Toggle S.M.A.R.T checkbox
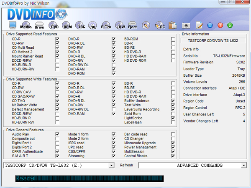 point(57,156)
